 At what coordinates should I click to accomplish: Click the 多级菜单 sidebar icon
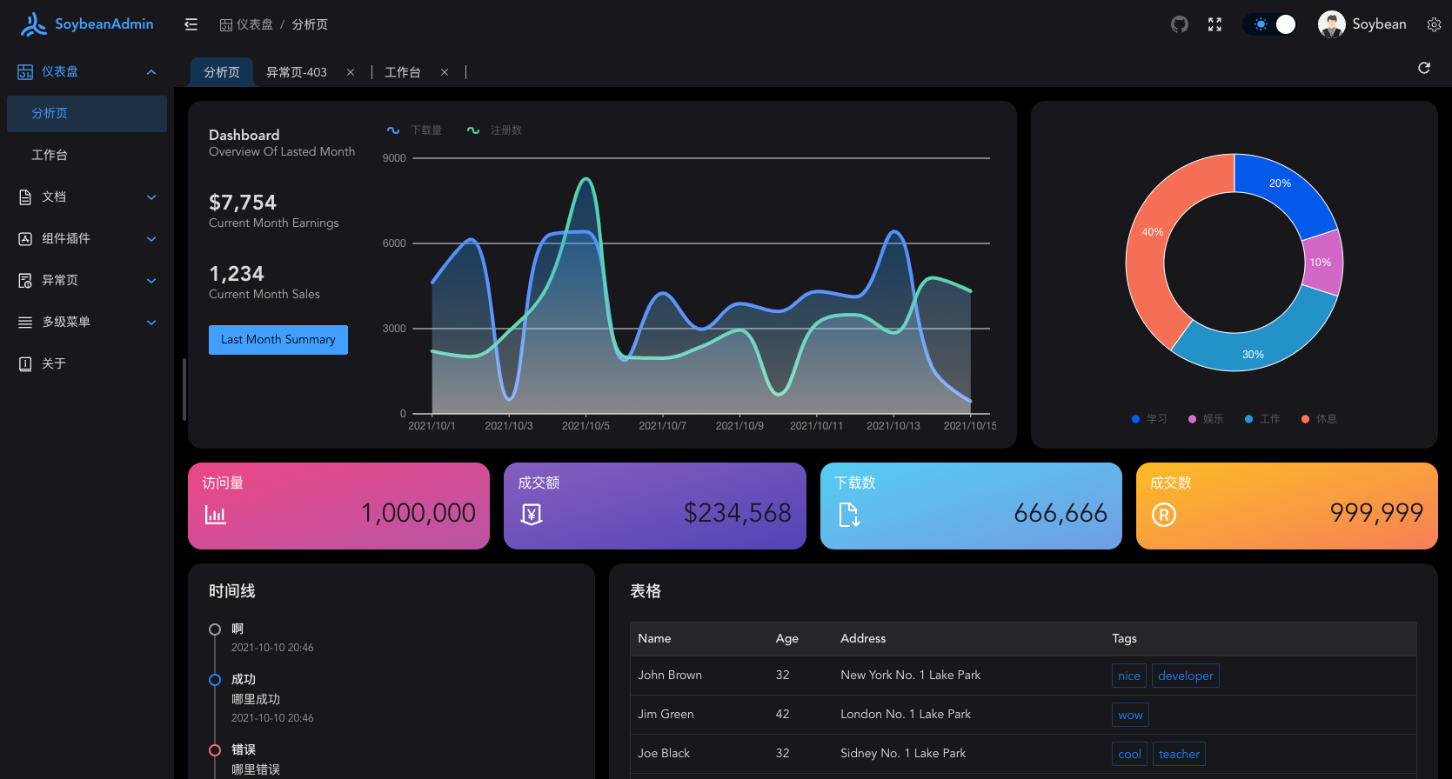click(25, 322)
